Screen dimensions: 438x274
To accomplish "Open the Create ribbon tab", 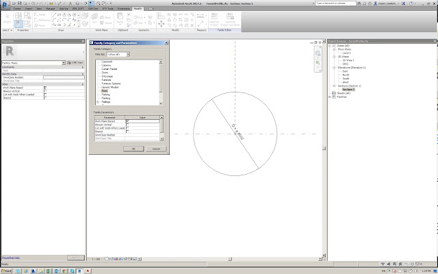I will coord(17,9).
